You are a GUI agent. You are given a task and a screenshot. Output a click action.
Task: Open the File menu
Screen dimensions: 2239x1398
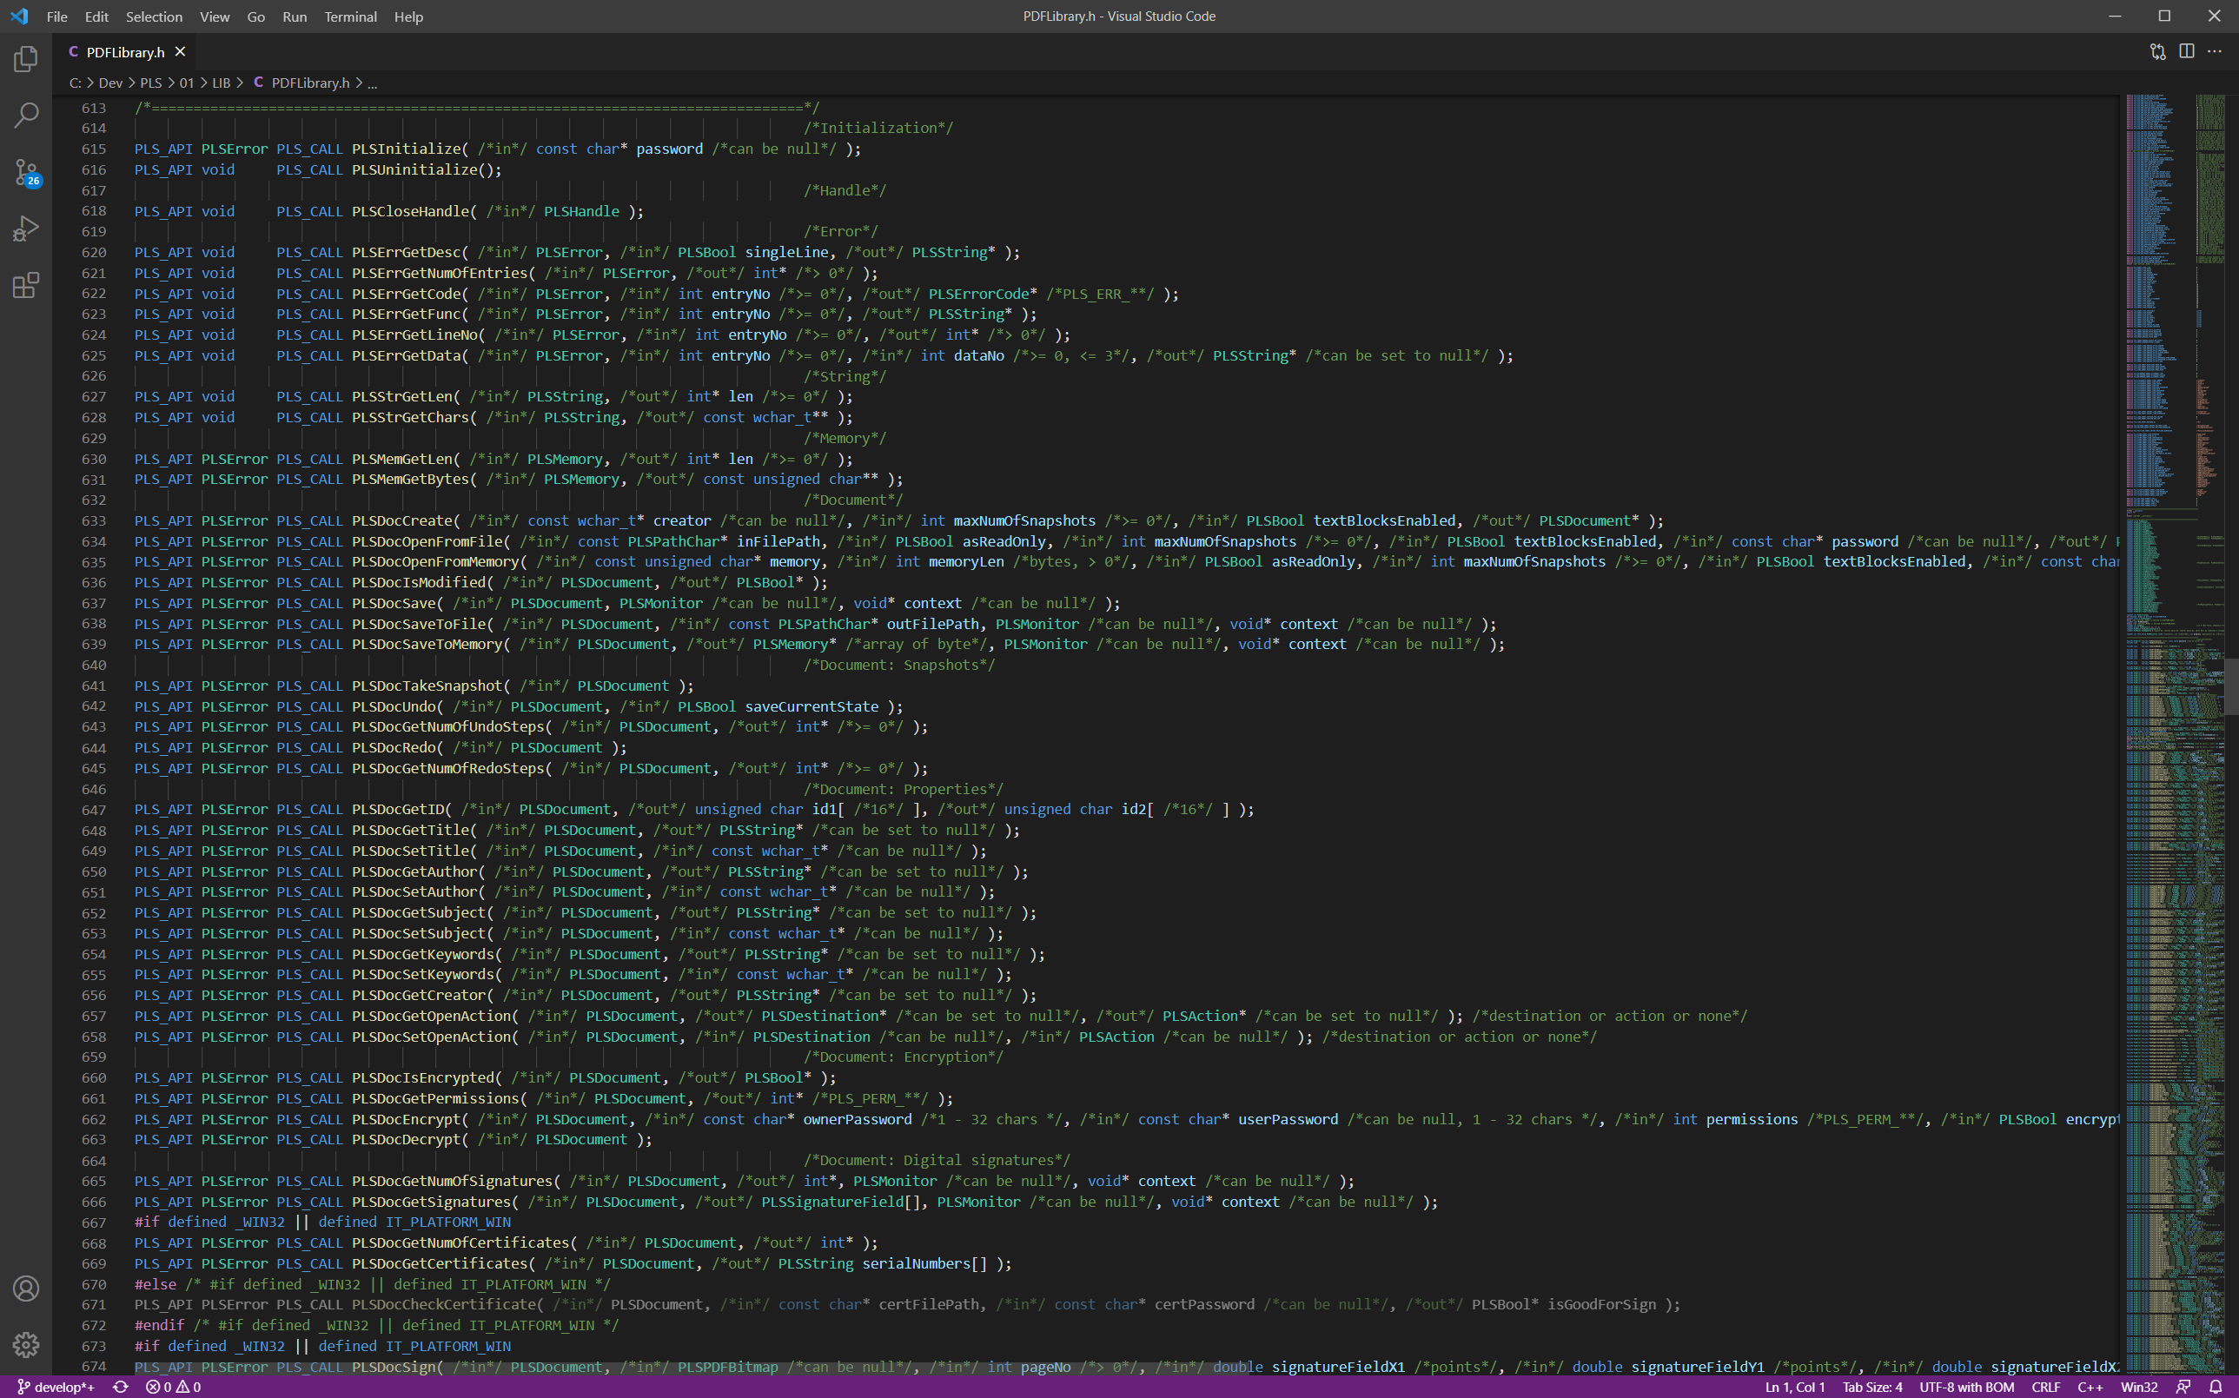(x=56, y=17)
